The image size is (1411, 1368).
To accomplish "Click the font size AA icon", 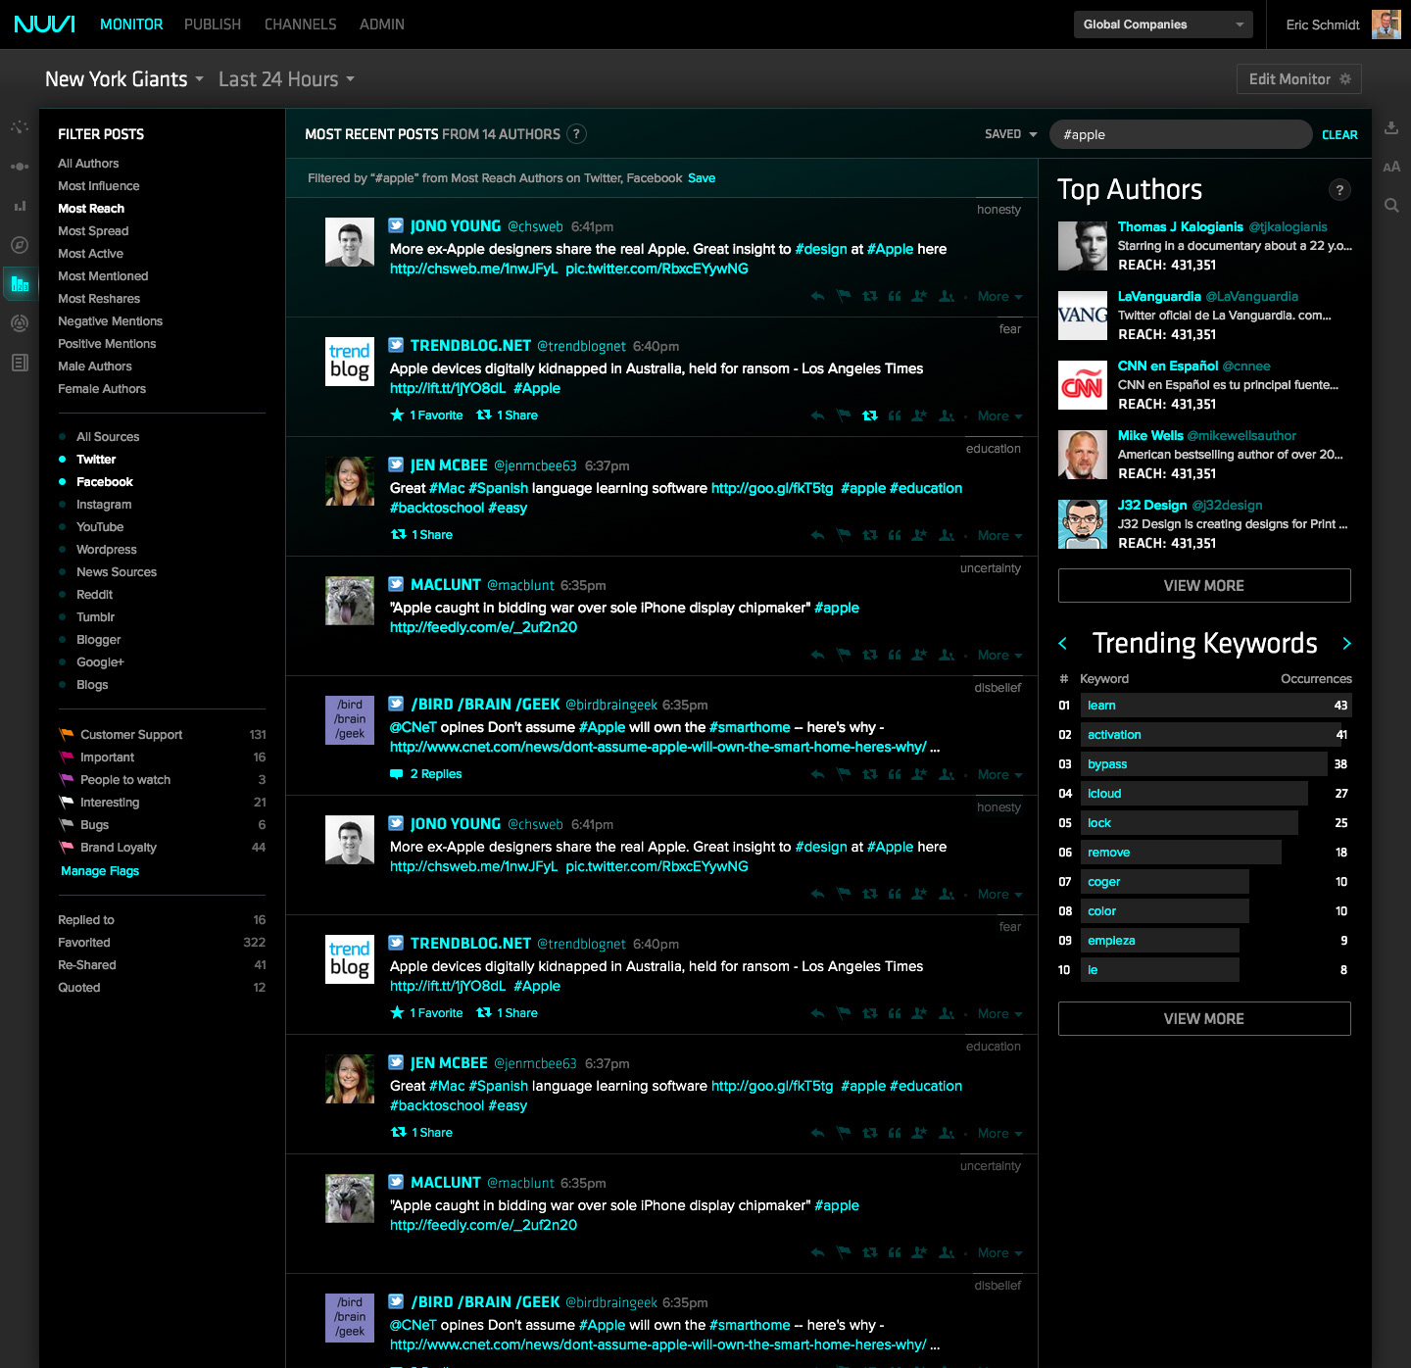I will (1391, 167).
